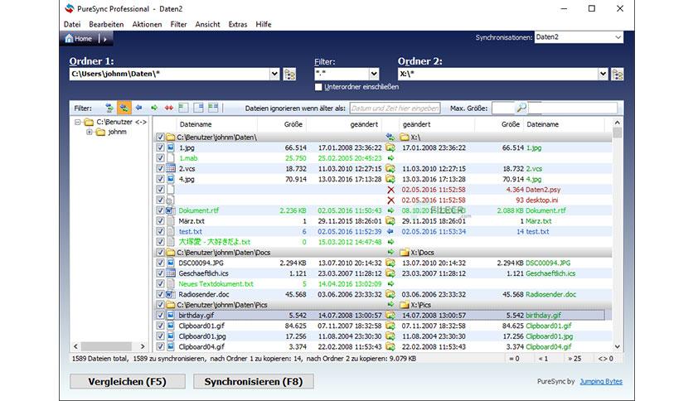Open the Bearbeiten menu

[106, 24]
